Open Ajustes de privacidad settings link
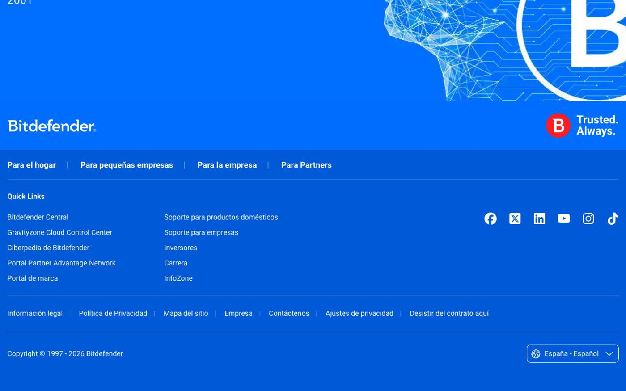This screenshot has height=391, width=626. [x=360, y=313]
